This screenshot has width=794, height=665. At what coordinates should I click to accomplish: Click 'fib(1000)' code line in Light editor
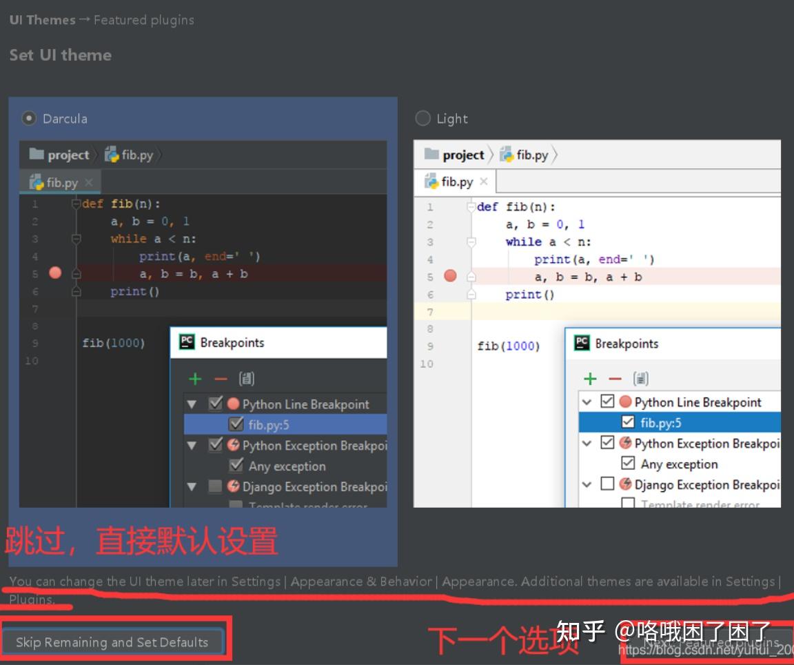point(509,346)
